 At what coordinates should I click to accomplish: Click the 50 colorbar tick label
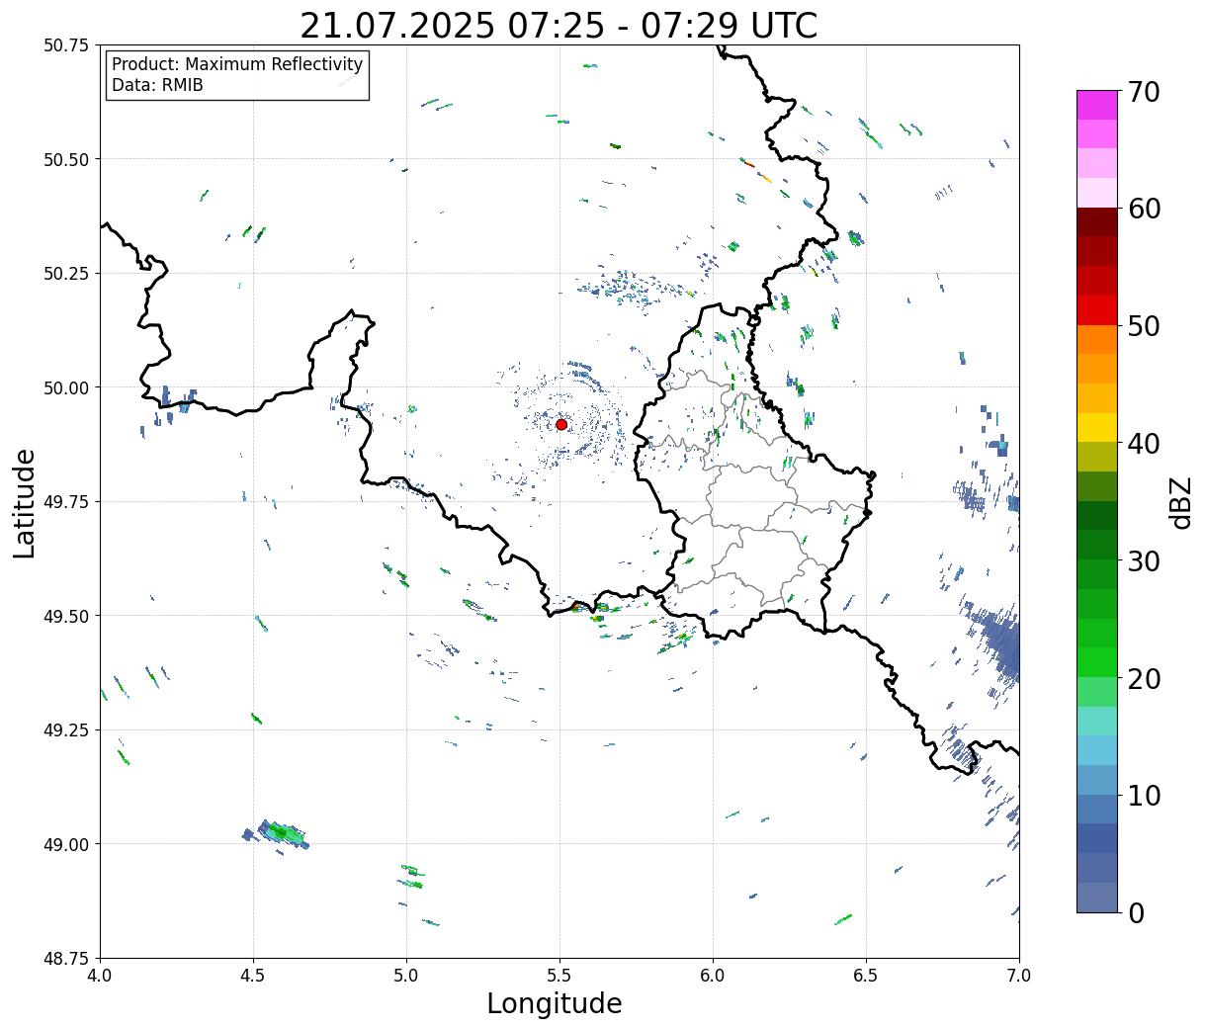(x=1144, y=326)
